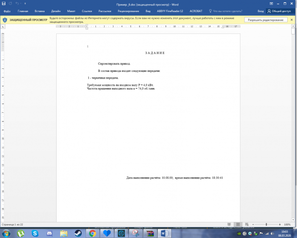
Task: Click the '1 - червячная передача.' line
Action: click(103, 78)
